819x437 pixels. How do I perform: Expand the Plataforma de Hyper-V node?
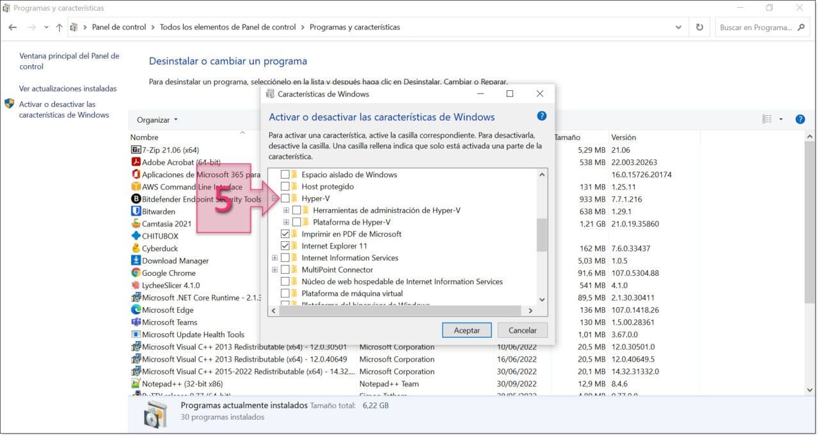[286, 222]
